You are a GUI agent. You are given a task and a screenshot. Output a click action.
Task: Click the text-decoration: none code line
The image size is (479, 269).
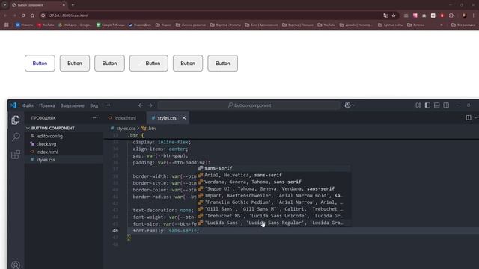[x=163, y=211]
